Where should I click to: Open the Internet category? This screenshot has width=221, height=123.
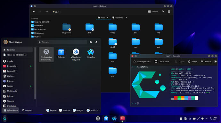(x=17, y=81)
